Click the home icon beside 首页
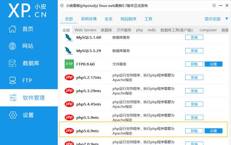This screenshot has width=231, height=145. (x=12, y=29)
